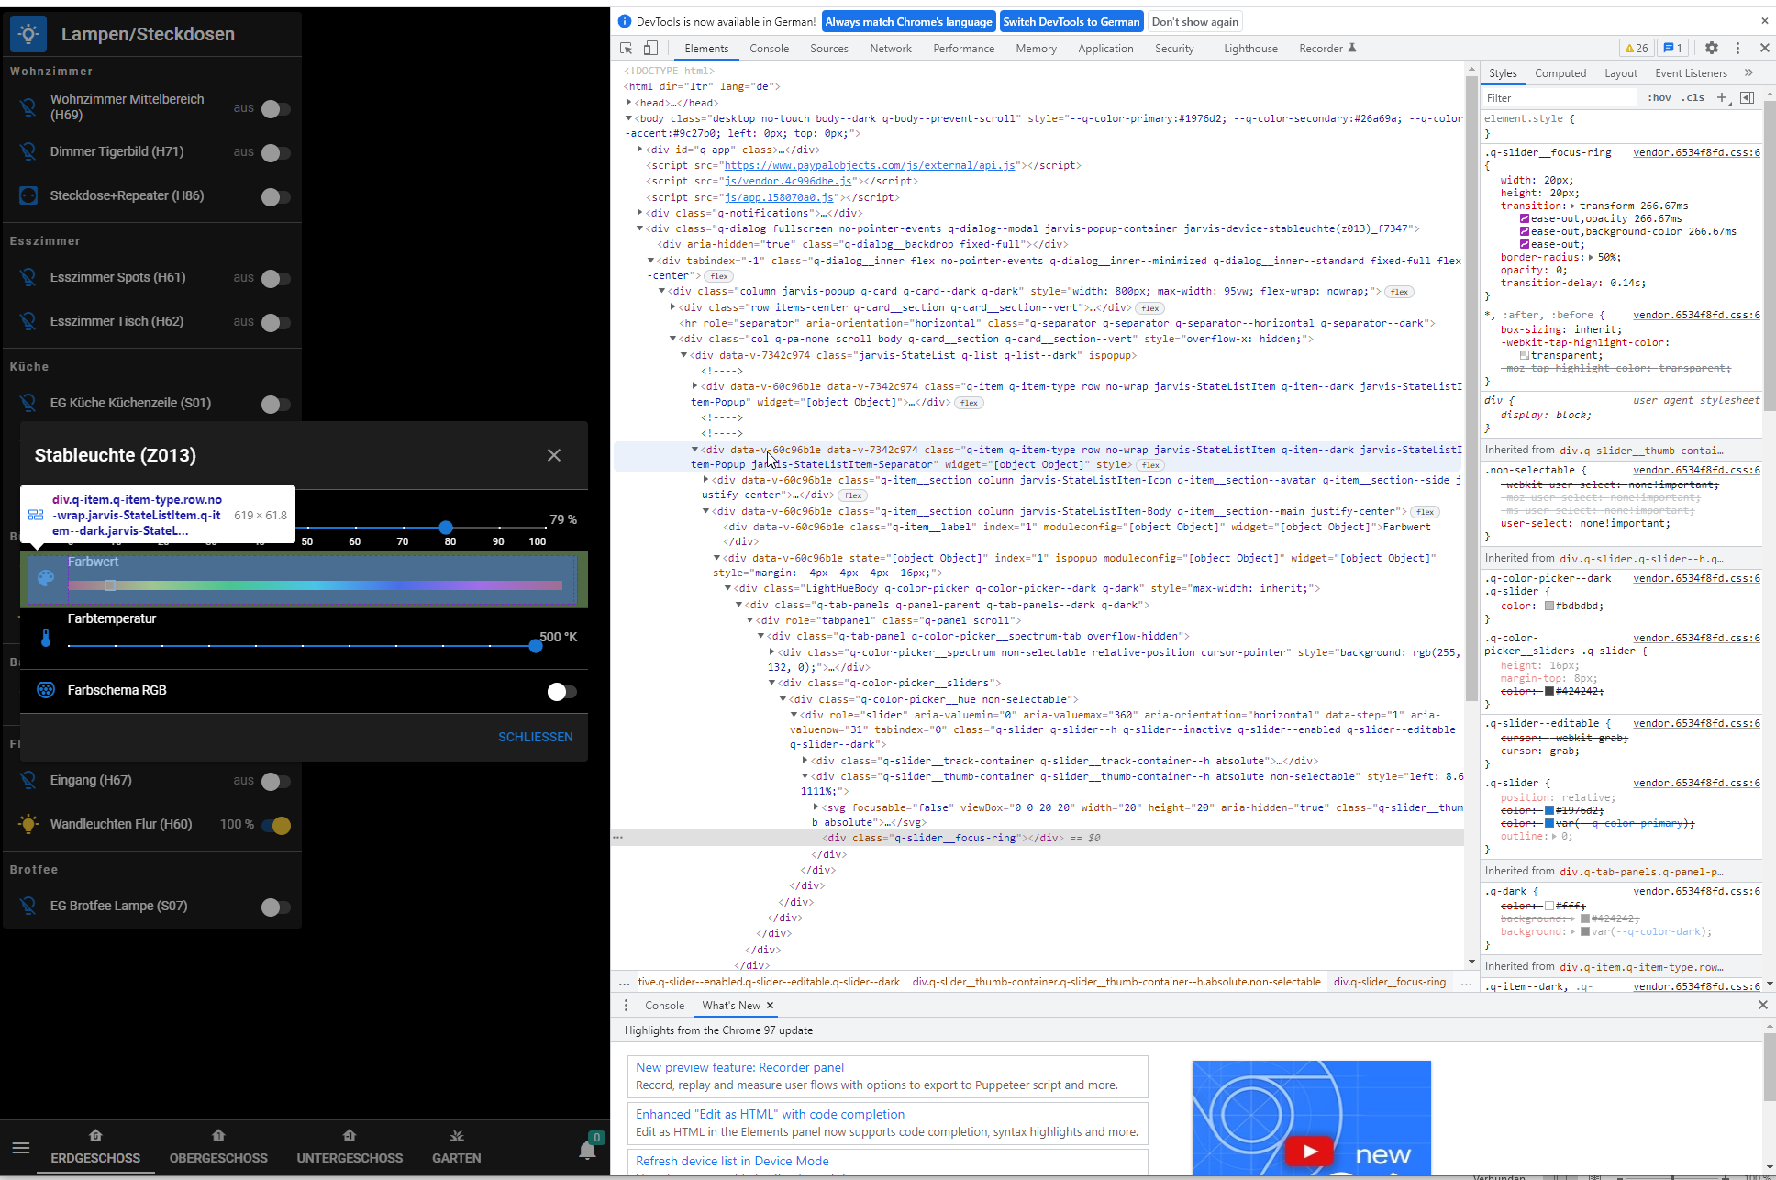Click the RGB icon beside Farbschema RGB
1776x1180 pixels.
[x=46, y=690]
